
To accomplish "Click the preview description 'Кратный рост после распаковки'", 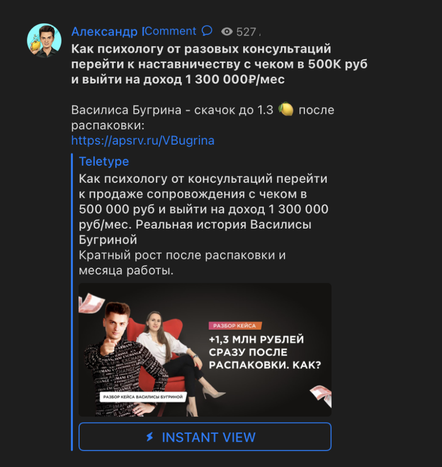I will [x=182, y=263].
